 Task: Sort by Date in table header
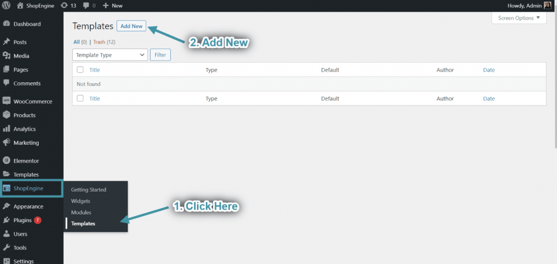[489, 70]
